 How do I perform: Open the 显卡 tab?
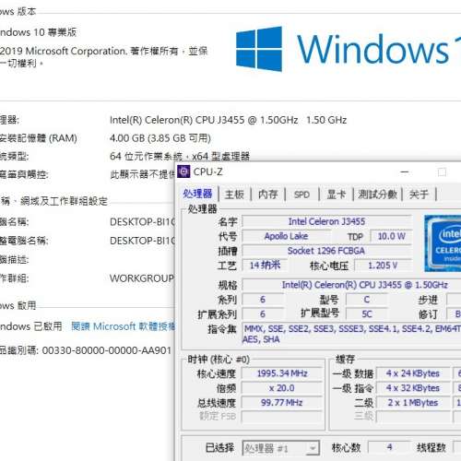(x=336, y=195)
